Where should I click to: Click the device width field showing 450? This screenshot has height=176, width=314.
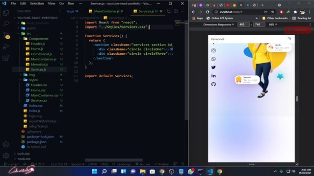point(243,24)
